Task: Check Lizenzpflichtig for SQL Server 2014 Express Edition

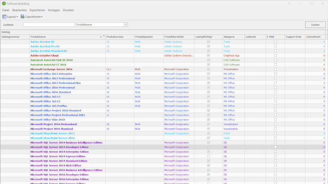Action: [209, 156]
